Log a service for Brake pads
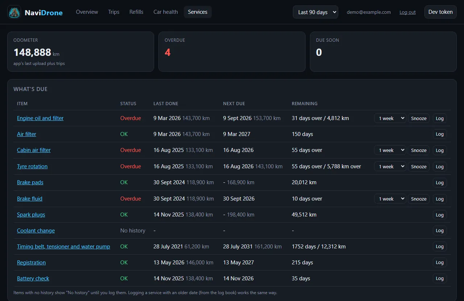464x301 pixels. coord(440,182)
